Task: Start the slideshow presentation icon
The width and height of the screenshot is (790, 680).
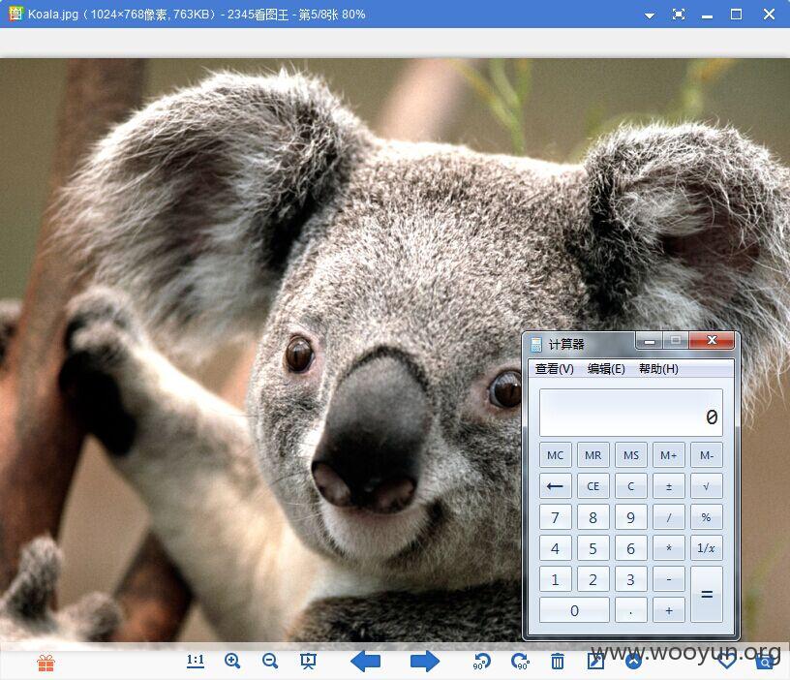Action: [308, 661]
